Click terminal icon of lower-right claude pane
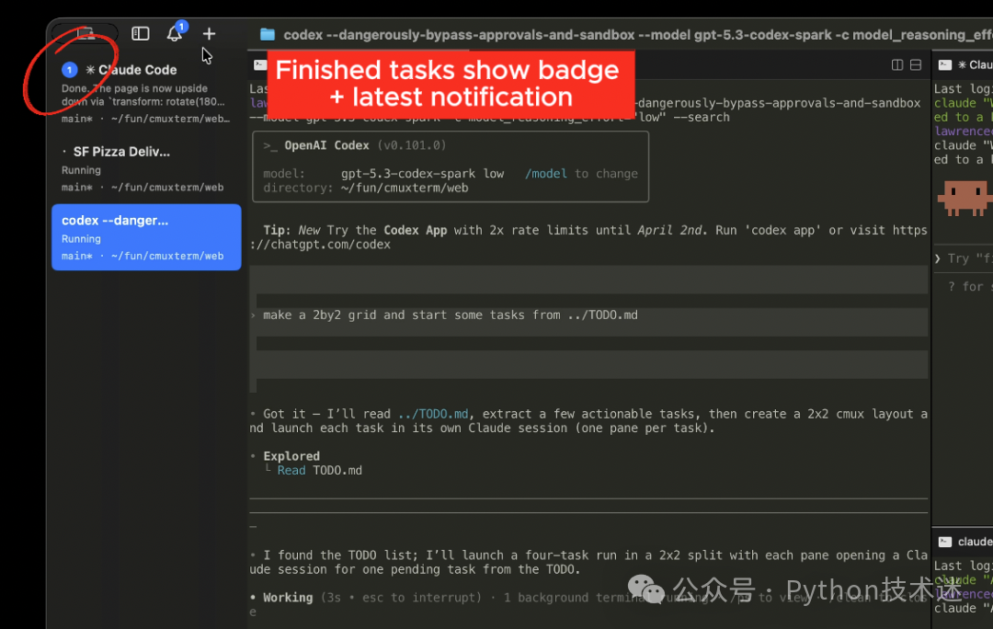This screenshot has width=993, height=629. point(945,542)
